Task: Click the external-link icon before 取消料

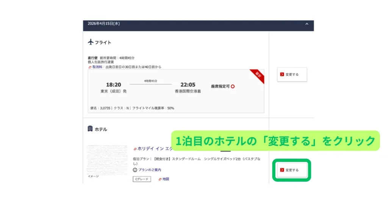Action: (90, 67)
